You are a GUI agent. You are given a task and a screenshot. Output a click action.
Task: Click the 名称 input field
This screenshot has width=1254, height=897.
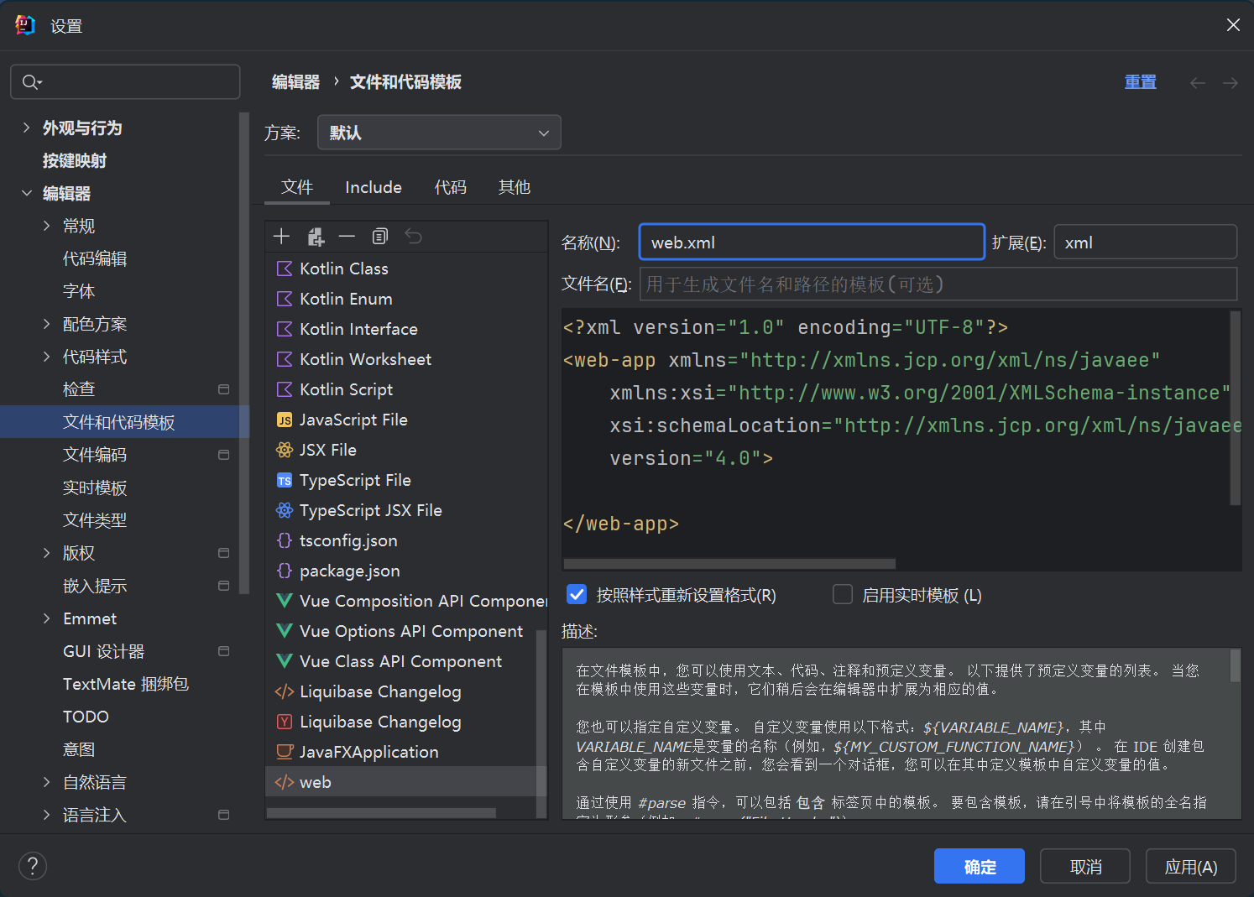(812, 243)
